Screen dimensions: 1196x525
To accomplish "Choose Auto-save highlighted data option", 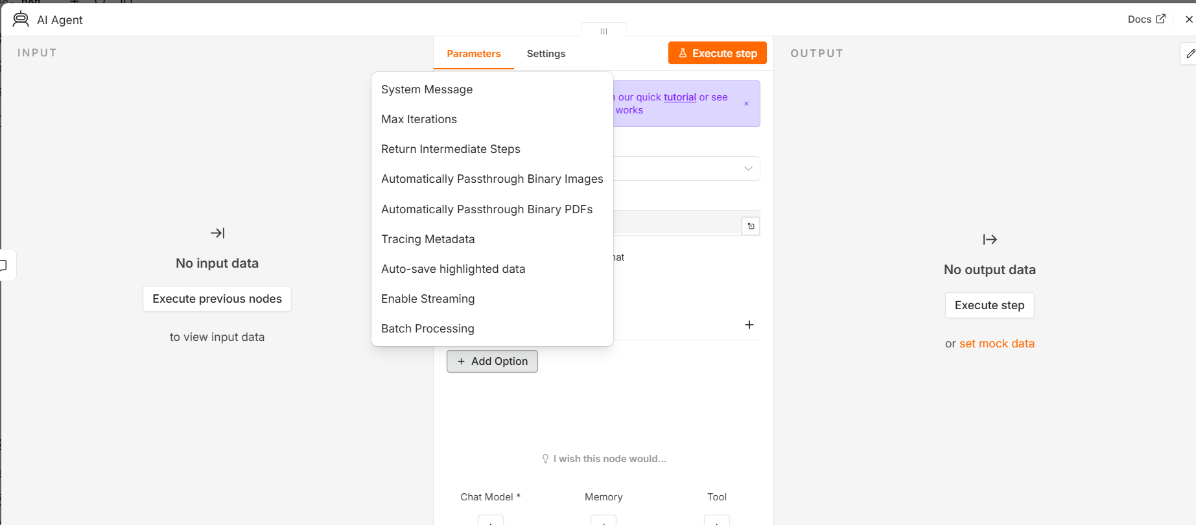I will [492, 269].
